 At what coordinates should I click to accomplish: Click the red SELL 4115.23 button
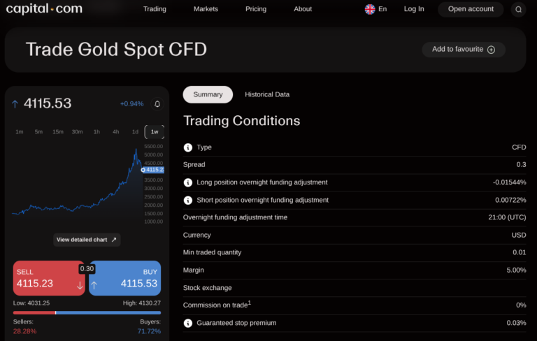coord(49,278)
